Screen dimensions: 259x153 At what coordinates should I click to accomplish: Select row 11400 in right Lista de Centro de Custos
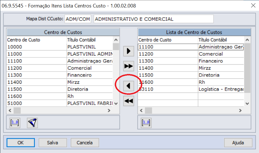191,68
